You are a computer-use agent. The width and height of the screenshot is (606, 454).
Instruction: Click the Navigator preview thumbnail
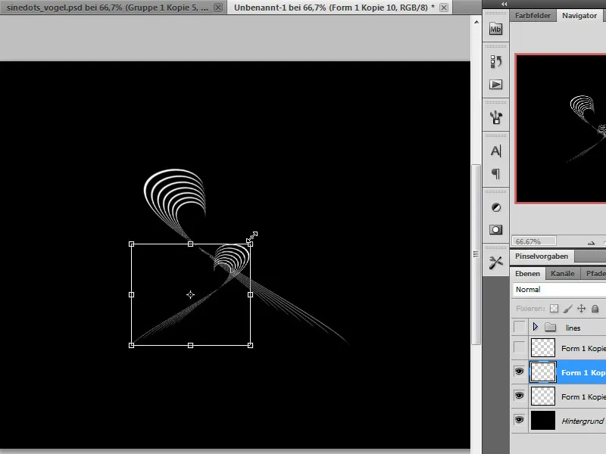tap(561, 129)
